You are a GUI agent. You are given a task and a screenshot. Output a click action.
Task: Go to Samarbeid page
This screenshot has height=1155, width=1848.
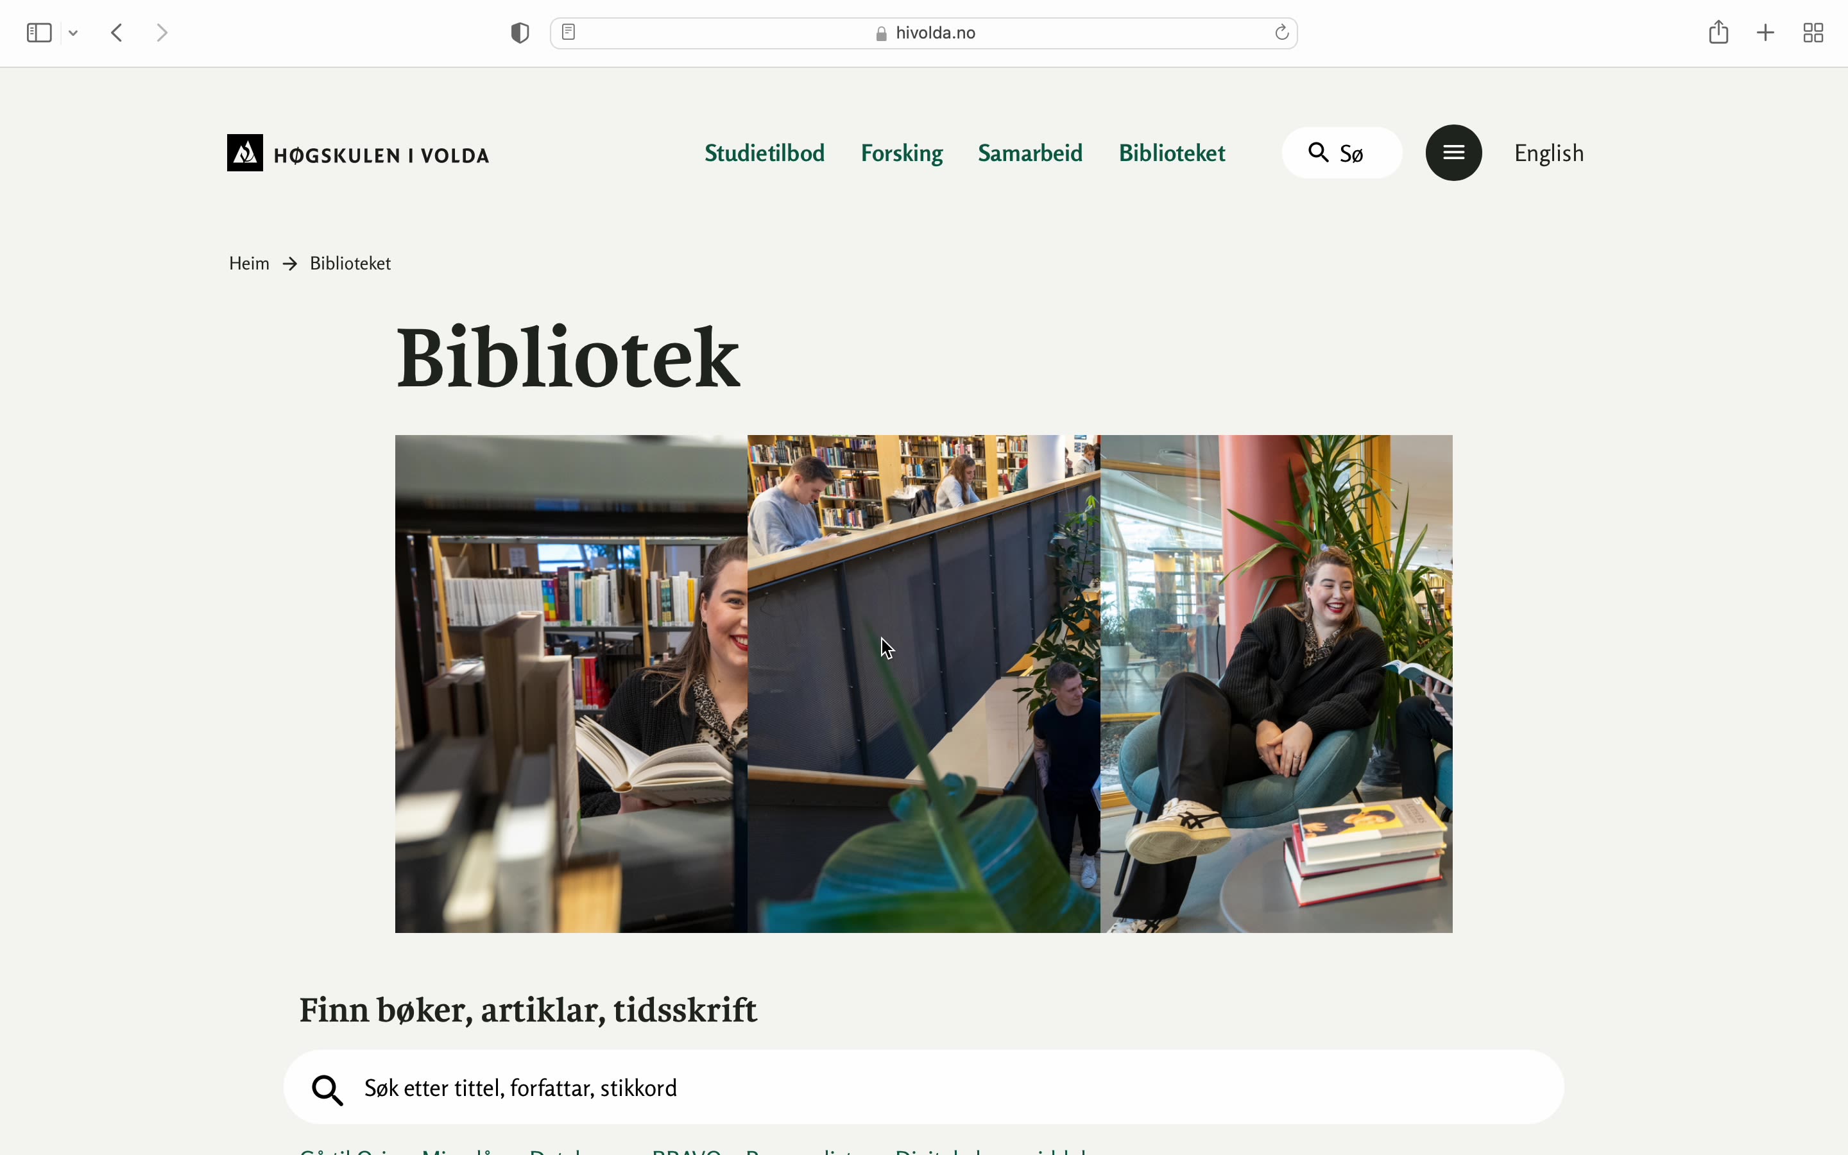[1030, 153]
